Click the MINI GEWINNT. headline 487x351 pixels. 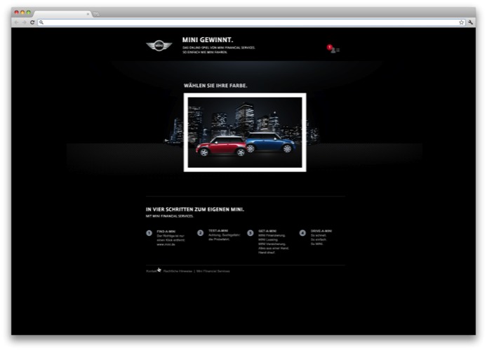pyautogui.click(x=208, y=40)
